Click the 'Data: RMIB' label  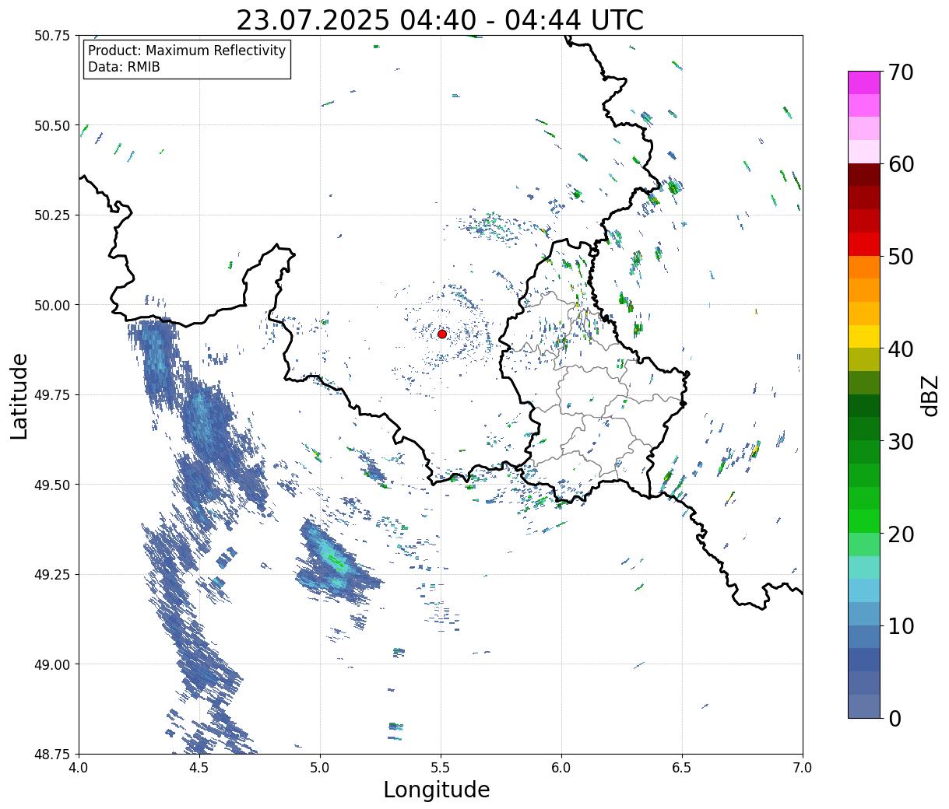click(x=124, y=68)
